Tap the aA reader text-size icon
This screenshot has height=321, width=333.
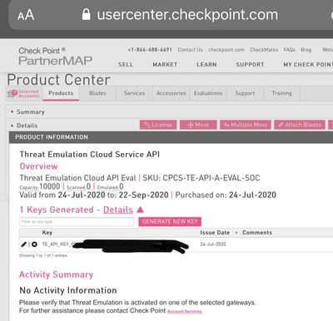click(x=26, y=15)
